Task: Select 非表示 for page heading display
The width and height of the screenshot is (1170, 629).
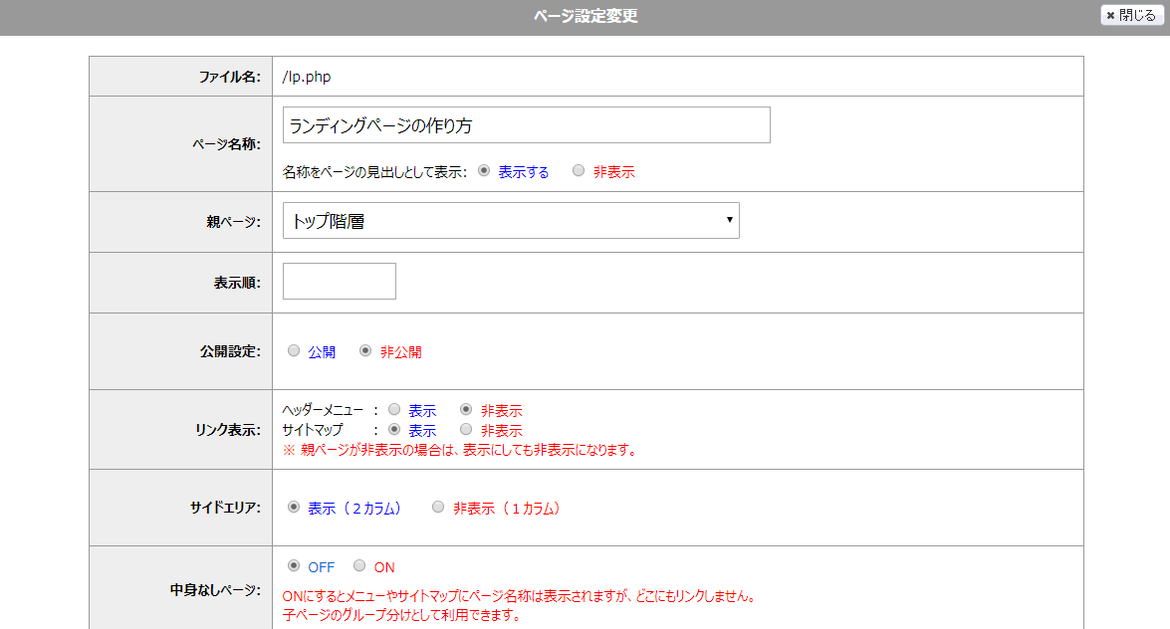Action: coord(579,171)
